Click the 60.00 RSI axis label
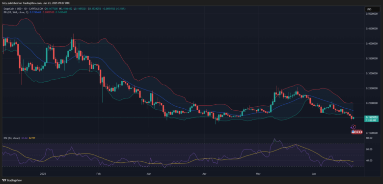 click(x=369, y=149)
